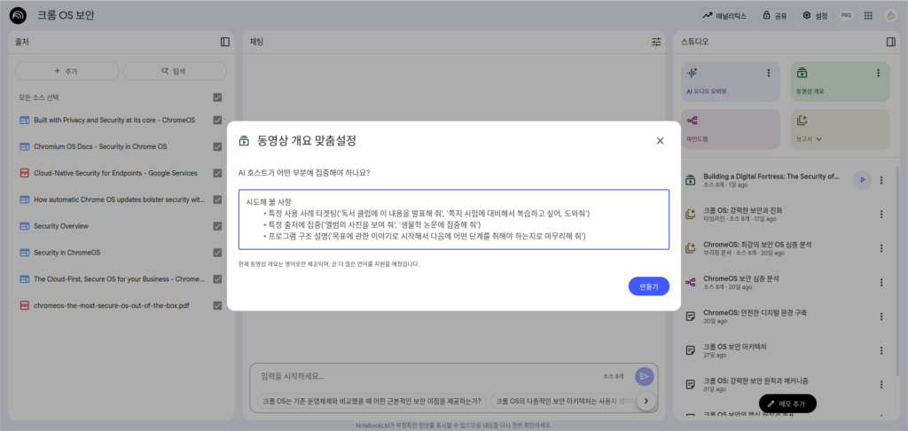Image resolution: width=908 pixels, height=431 pixels.
Task: Open options menu on 동영상 개요 card
Action: (x=878, y=73)
